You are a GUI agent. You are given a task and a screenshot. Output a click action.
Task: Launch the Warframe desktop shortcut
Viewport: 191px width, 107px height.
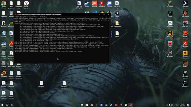click(170, 24)
